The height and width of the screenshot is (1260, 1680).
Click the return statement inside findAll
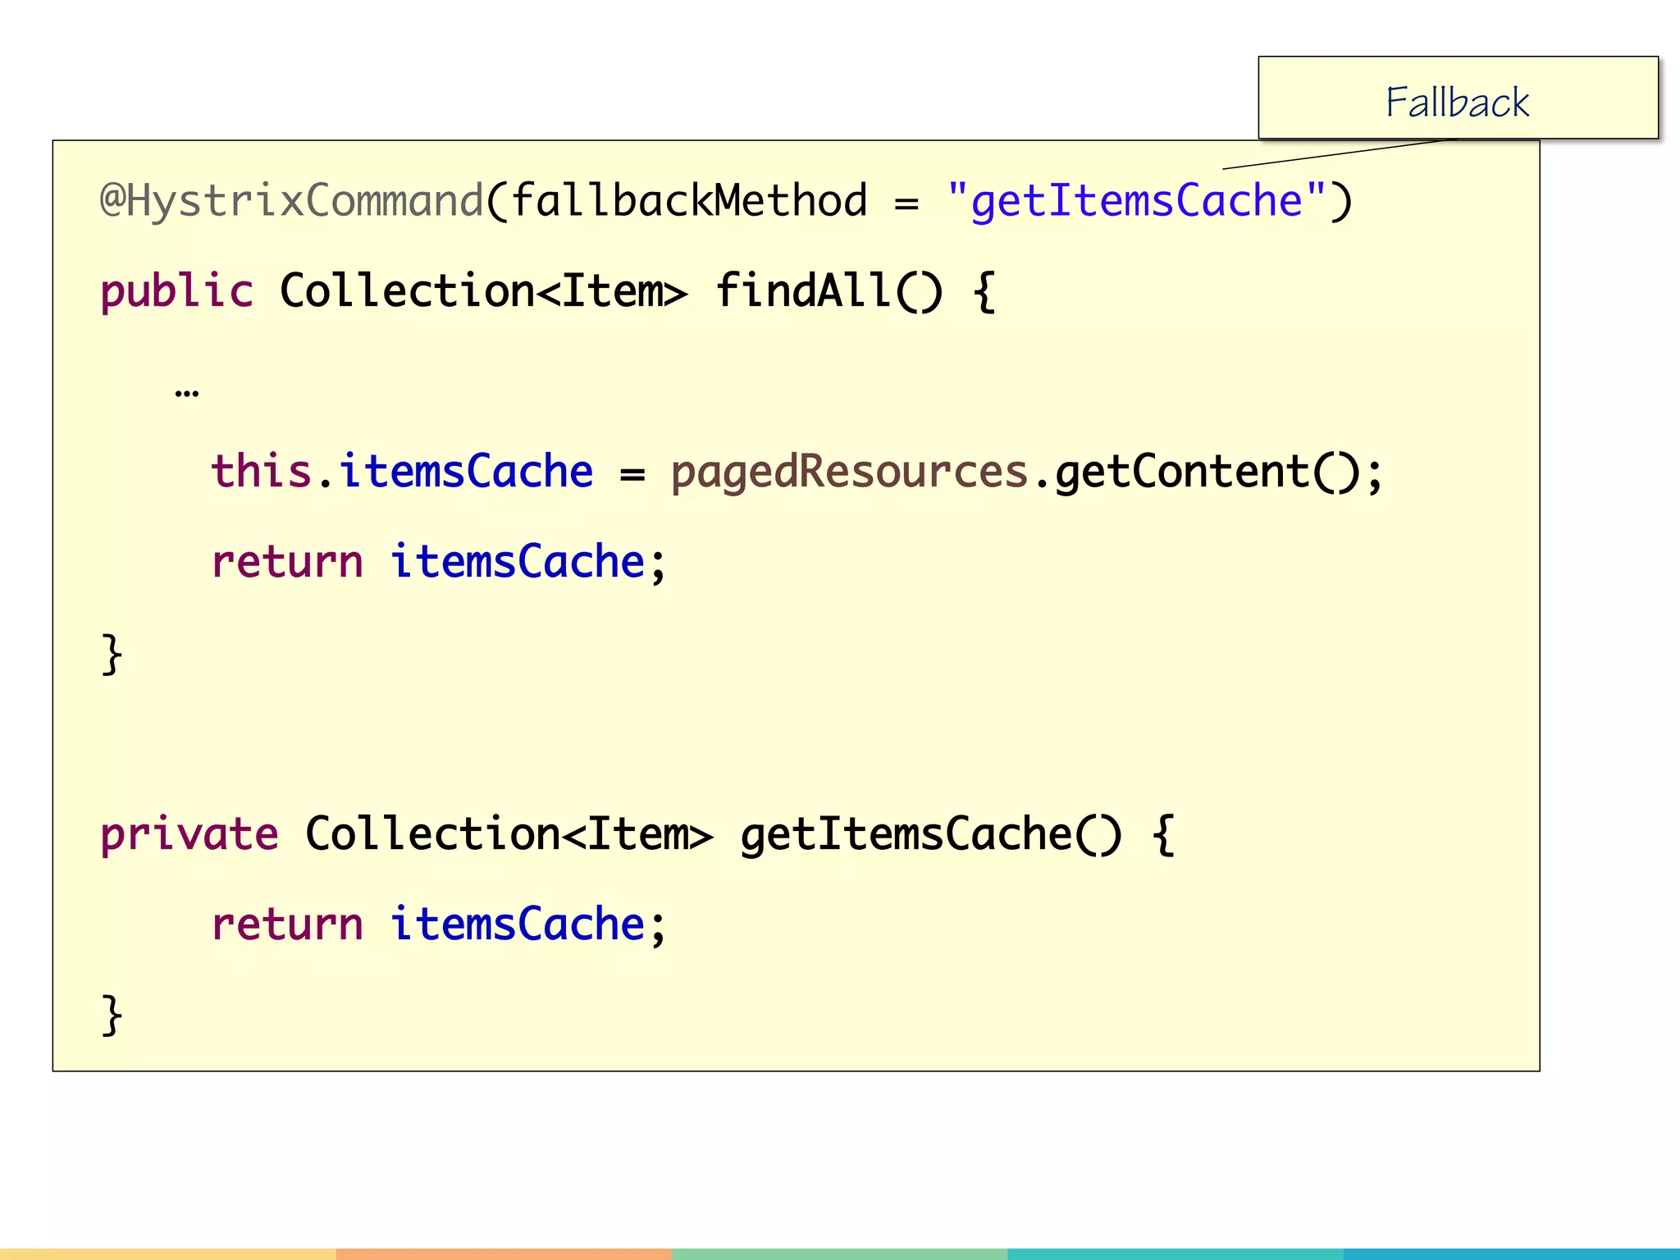click(439, 563)
